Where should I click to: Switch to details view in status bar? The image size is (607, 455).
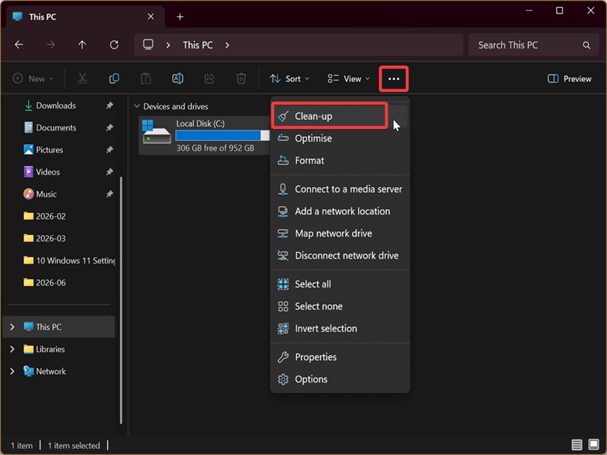tap(577, 445)
